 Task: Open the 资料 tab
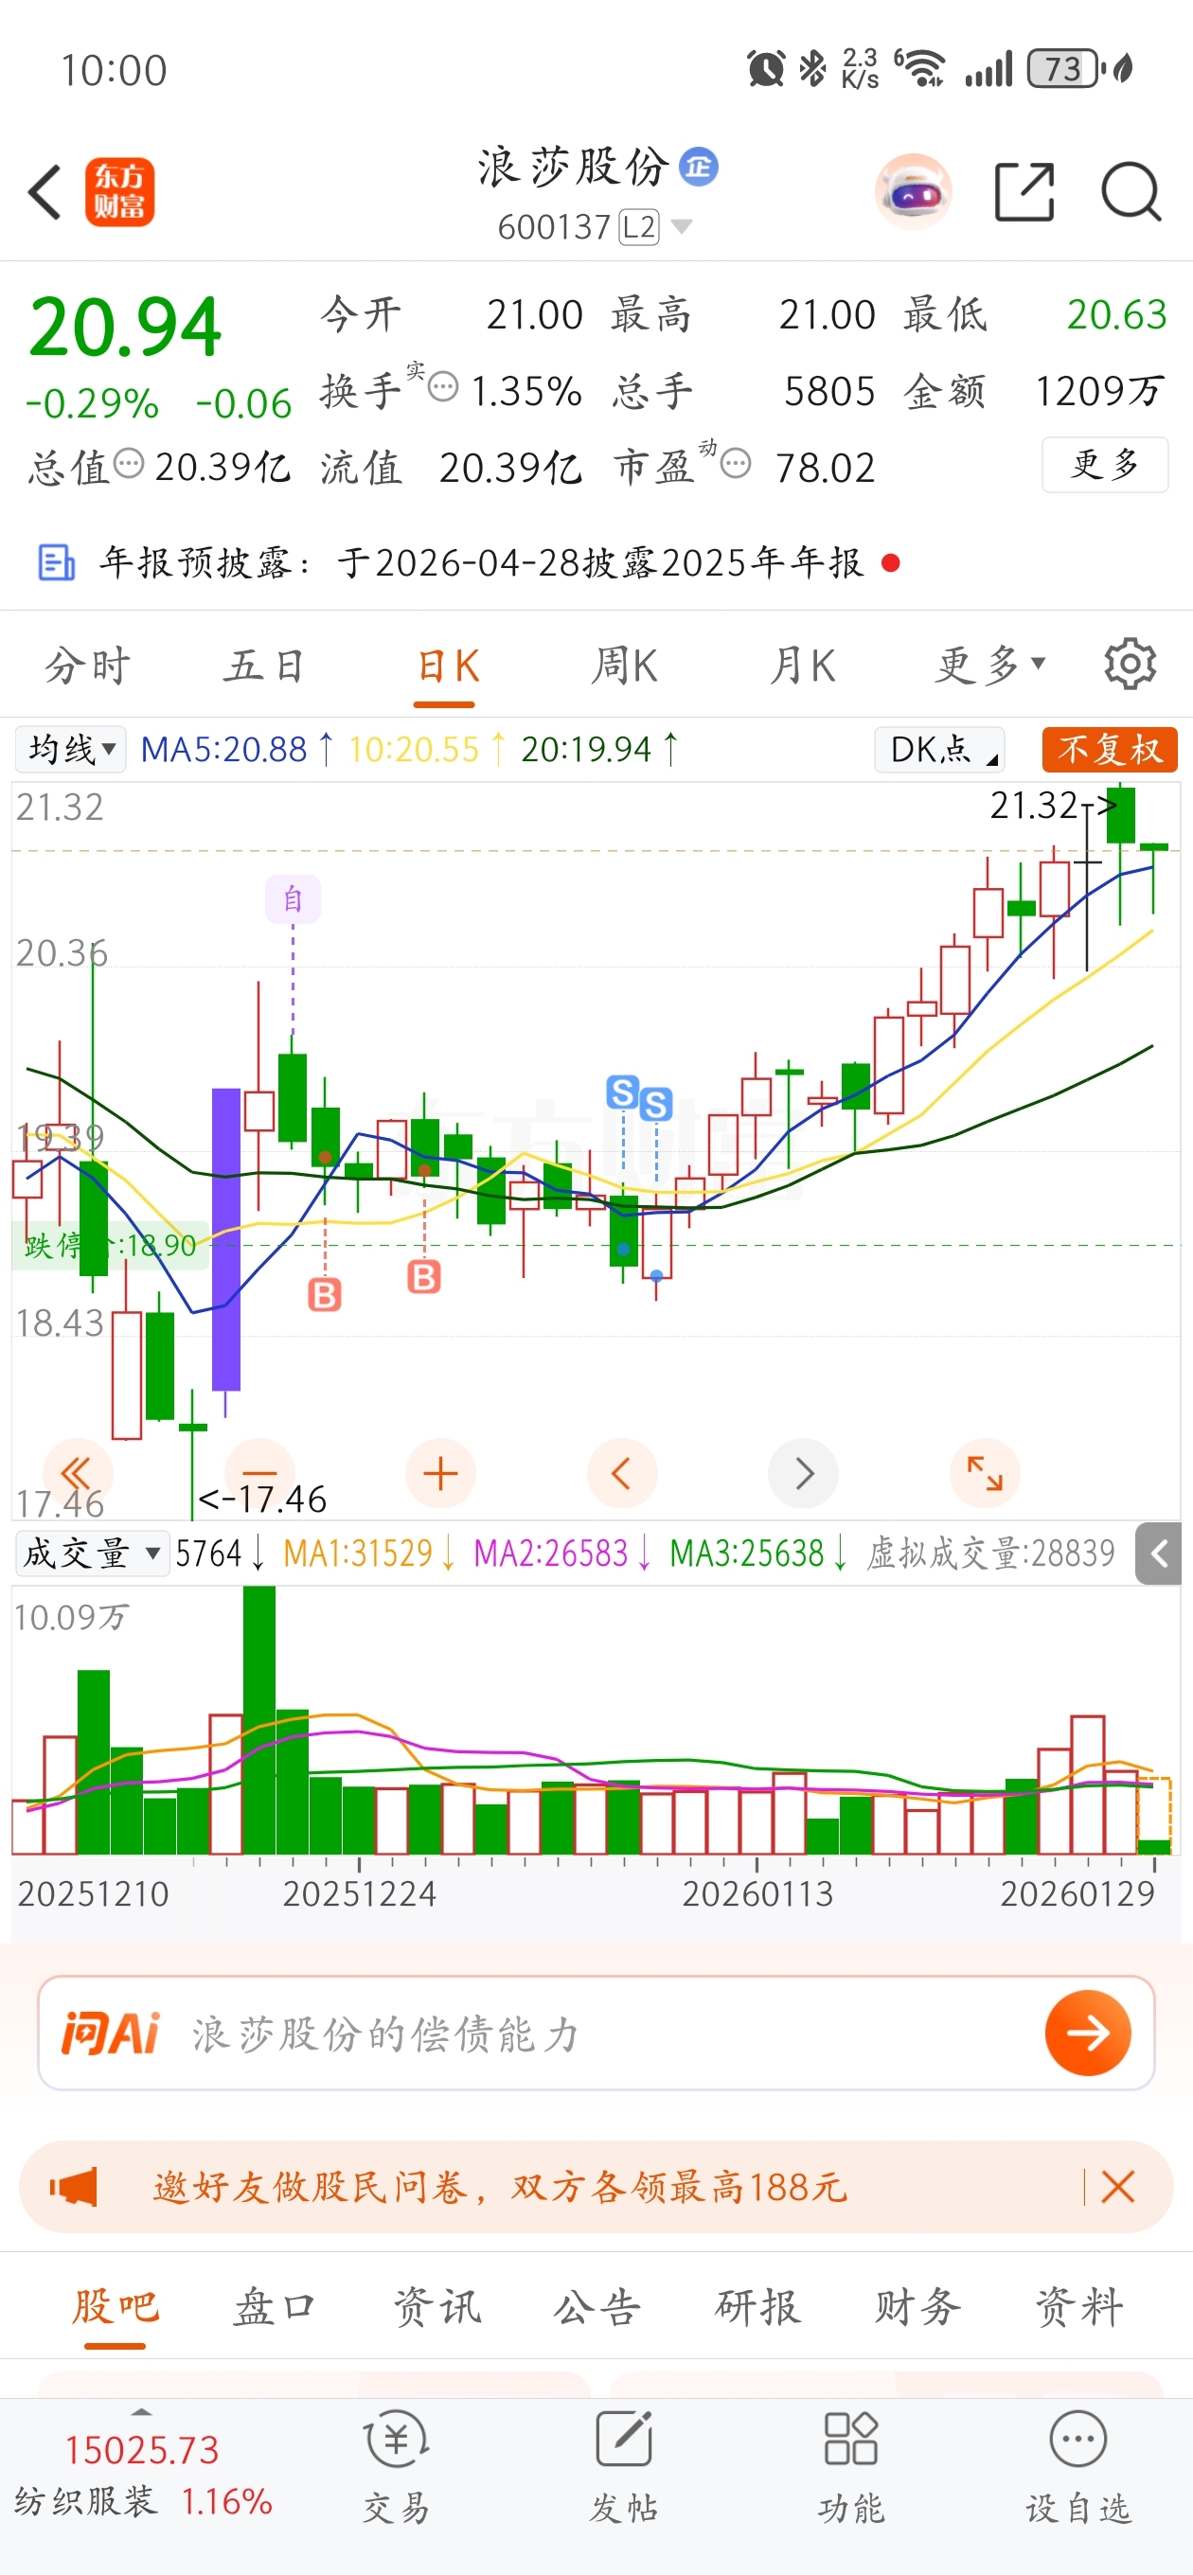point(1079,2307)
